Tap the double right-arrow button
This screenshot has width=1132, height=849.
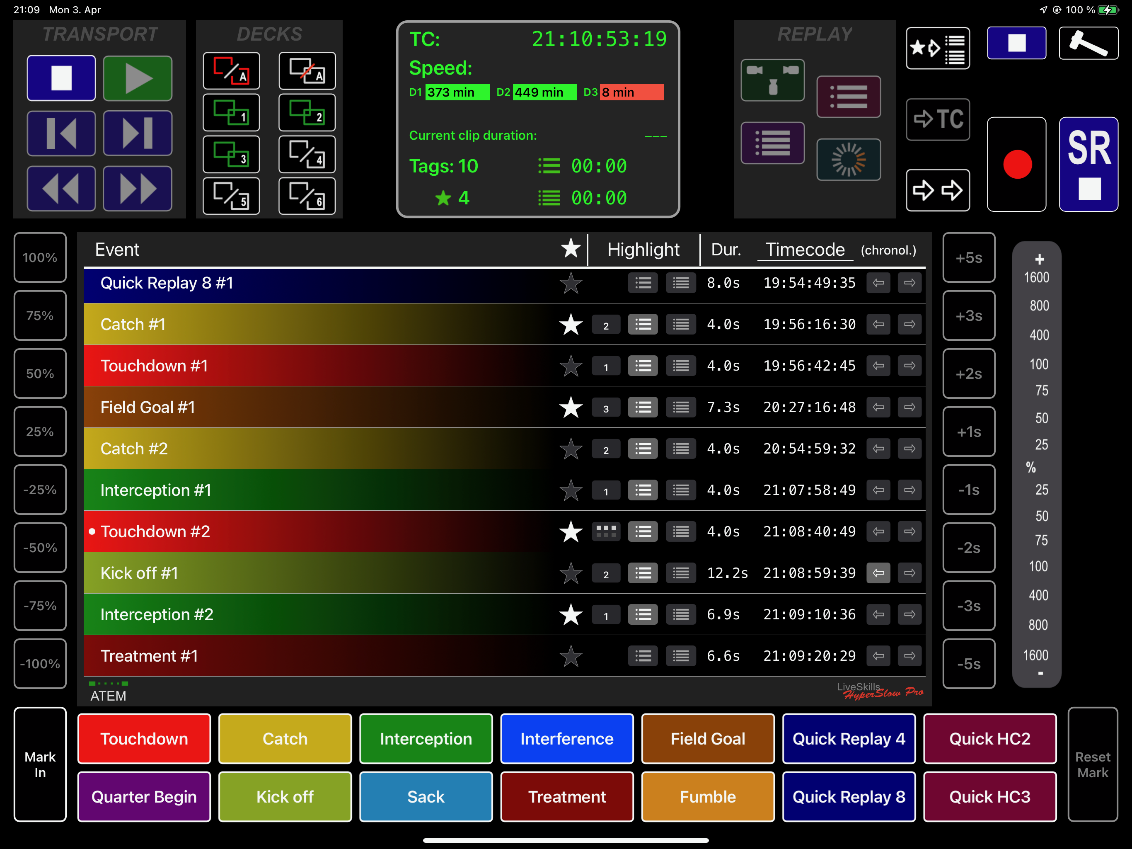[x=938, y=190]
